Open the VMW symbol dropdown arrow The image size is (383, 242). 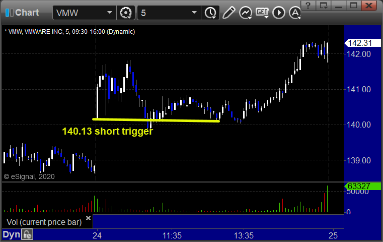click(110, 13)
